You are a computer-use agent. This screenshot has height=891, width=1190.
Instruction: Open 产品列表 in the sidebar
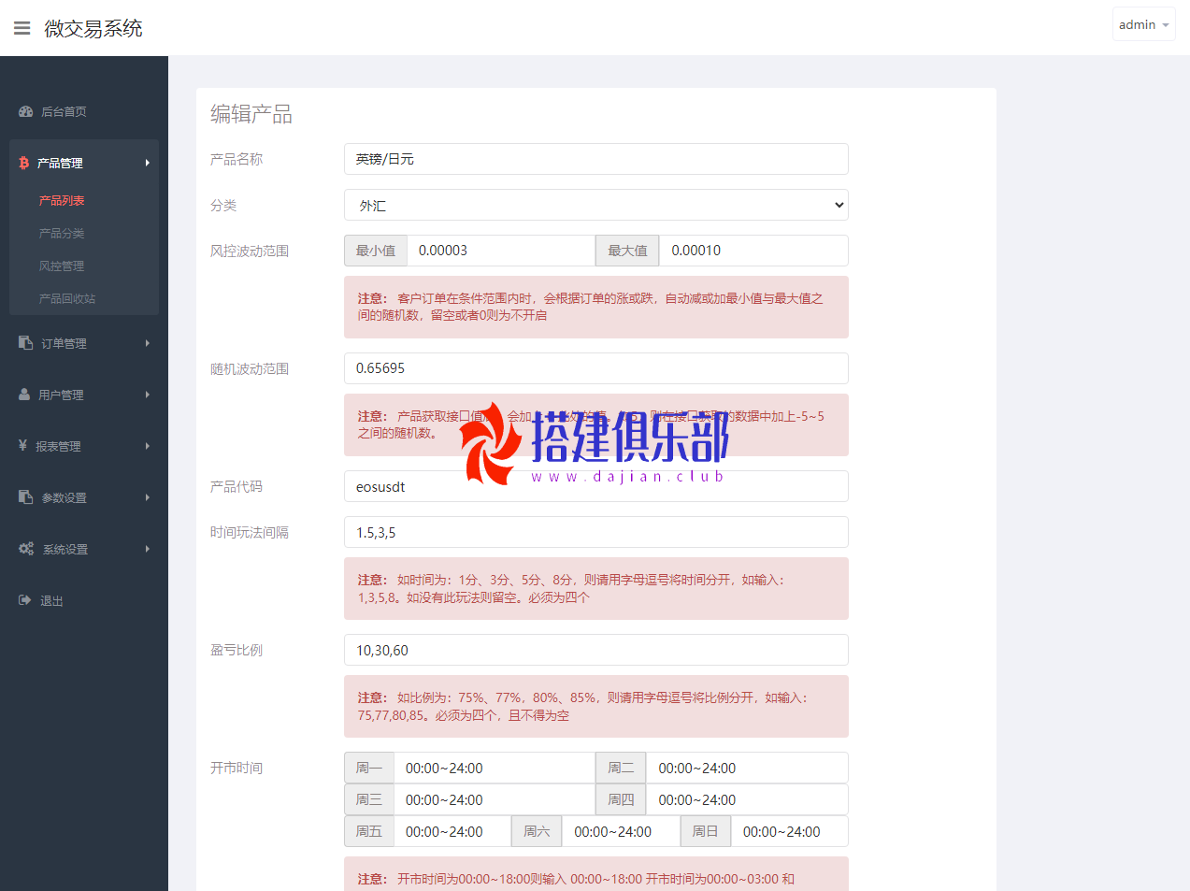coord(62,200)
